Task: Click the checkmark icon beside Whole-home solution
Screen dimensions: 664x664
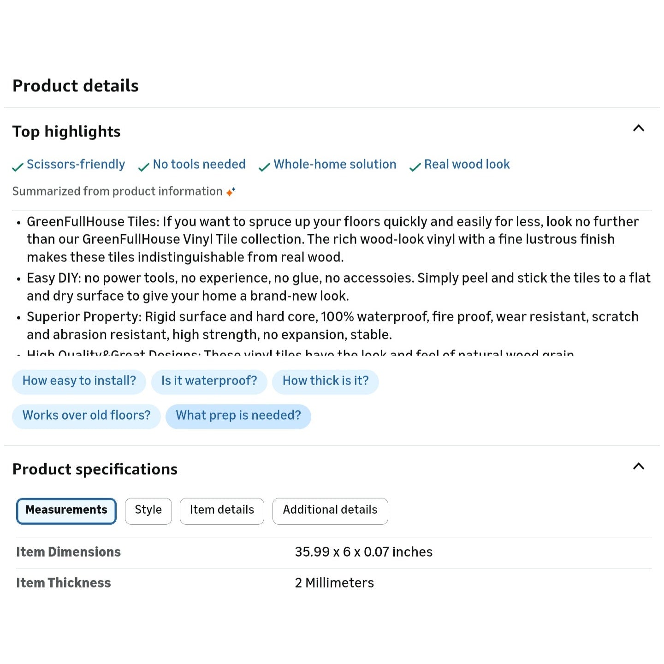Action: [264, 167]
